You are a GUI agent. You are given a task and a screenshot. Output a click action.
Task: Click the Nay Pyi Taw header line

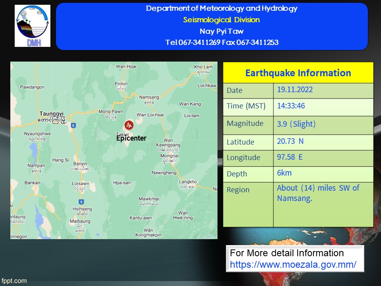(x=221, y=31)
